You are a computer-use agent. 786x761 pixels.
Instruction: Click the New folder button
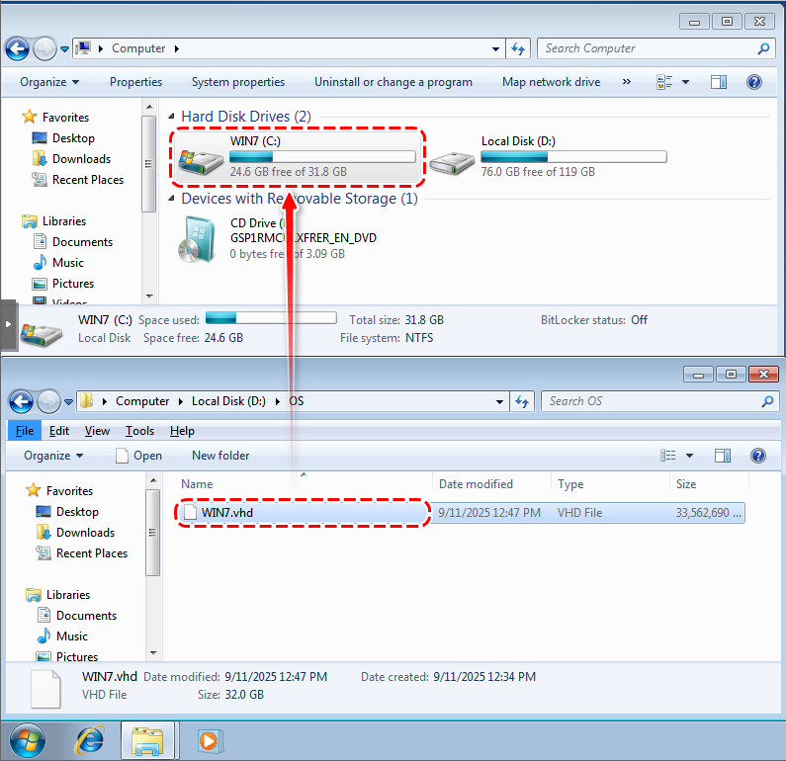[220, 456]
